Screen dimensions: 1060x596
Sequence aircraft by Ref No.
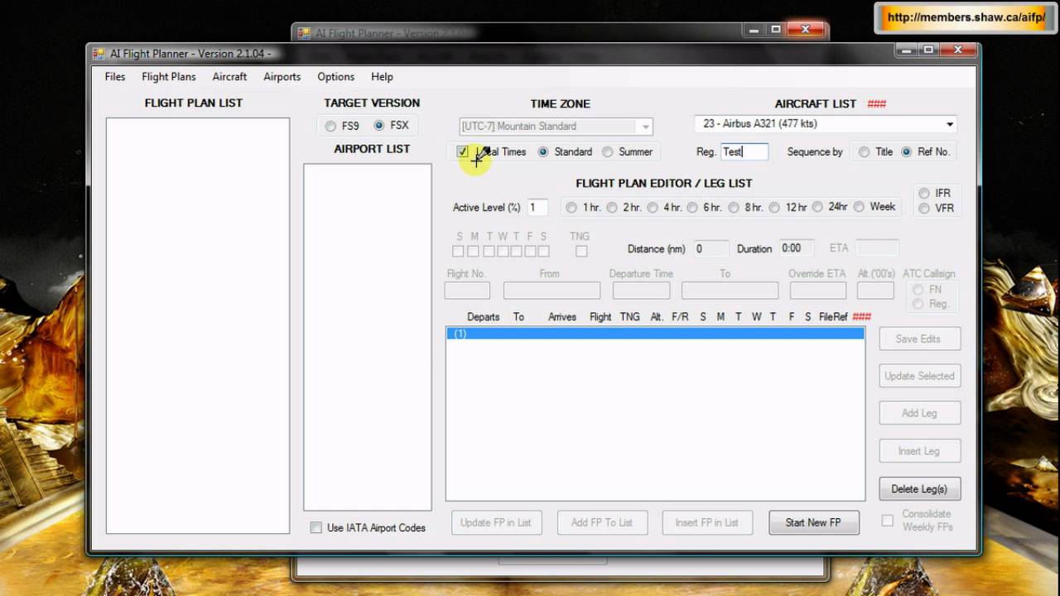pyautogui.click(x=907, y=151)
